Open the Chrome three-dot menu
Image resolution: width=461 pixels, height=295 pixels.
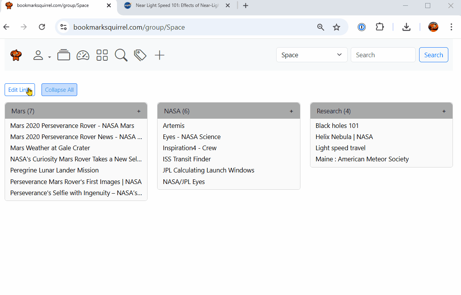(451, 27)
